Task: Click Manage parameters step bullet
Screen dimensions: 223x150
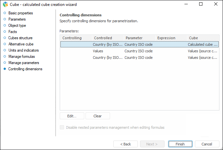Action: [5, 63]
